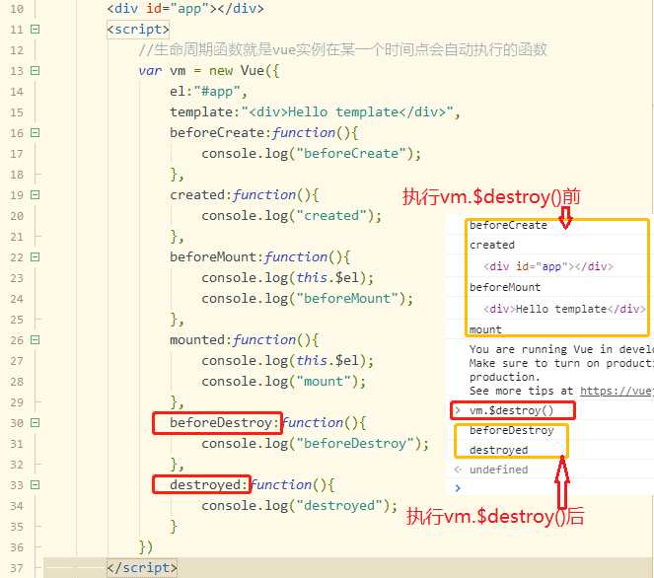Click the Vue development mode warning message

click(x=561, y=370)
